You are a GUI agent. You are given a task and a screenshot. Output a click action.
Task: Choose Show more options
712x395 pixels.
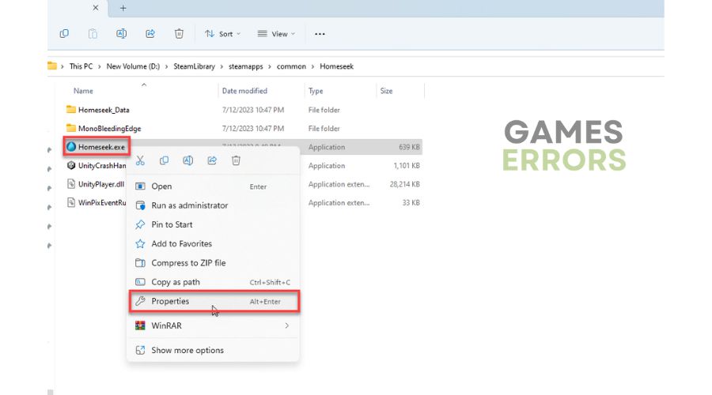(x=214, y=350)
